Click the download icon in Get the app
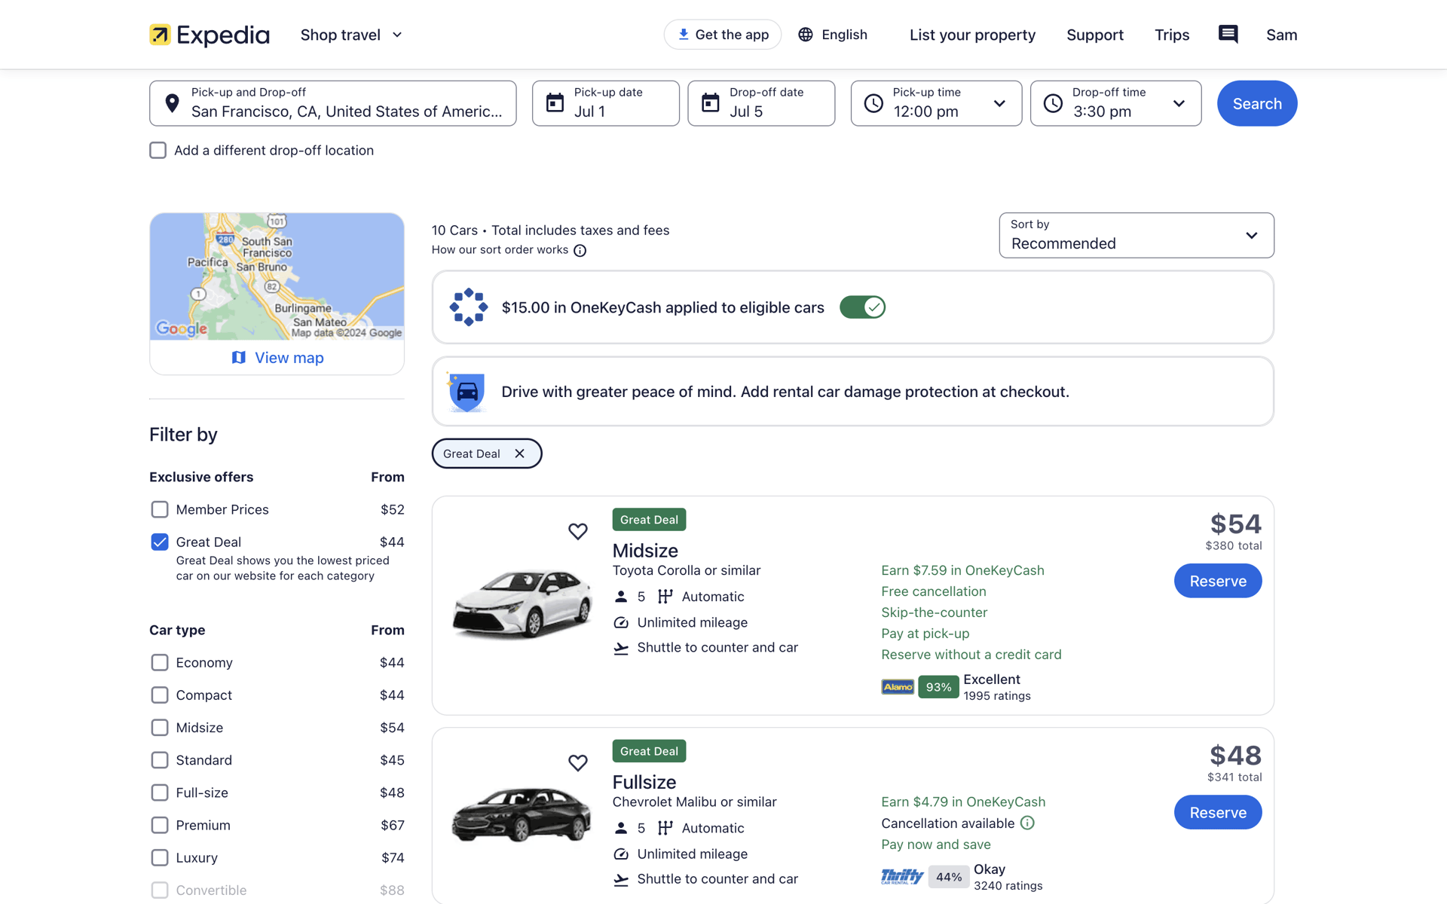 [683, 35]
